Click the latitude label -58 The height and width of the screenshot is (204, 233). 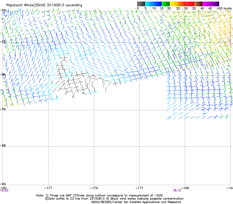(x=3, y=146)
